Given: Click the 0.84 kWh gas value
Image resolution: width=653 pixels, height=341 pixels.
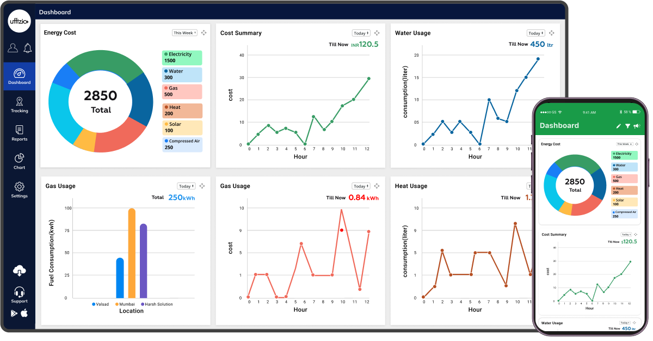Looking at the screenshot, I should [364, 198].
